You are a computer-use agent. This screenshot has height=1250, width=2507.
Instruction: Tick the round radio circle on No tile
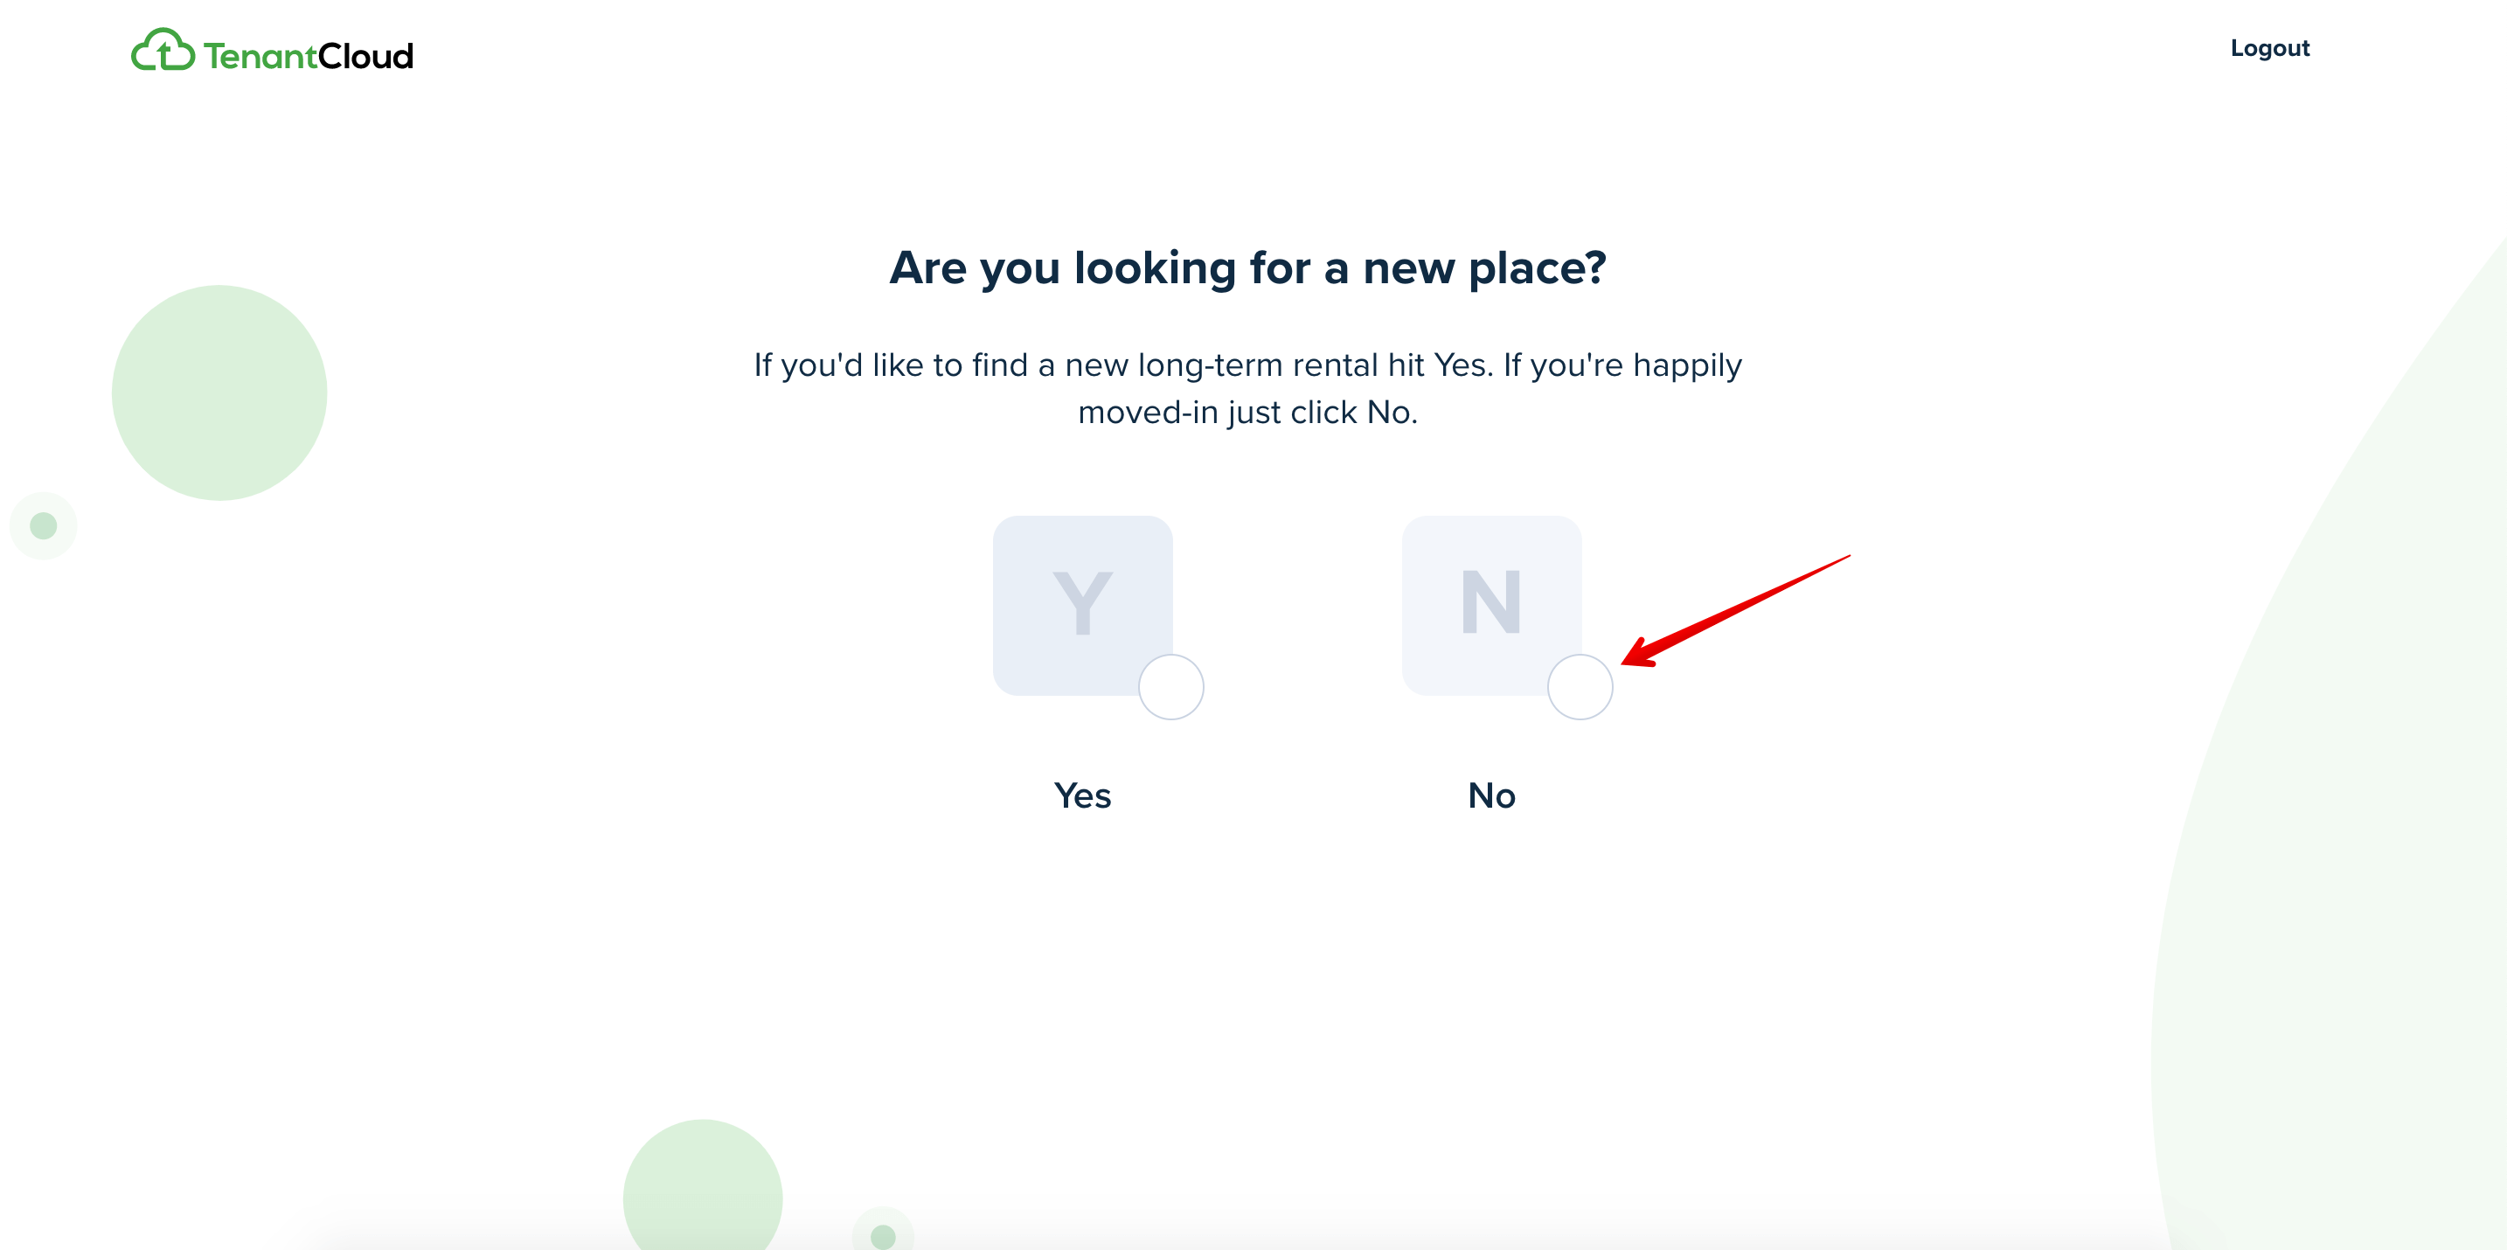click(x=1580, y=687)
